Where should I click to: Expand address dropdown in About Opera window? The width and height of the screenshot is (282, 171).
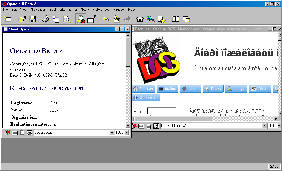(x=112, y=133)
